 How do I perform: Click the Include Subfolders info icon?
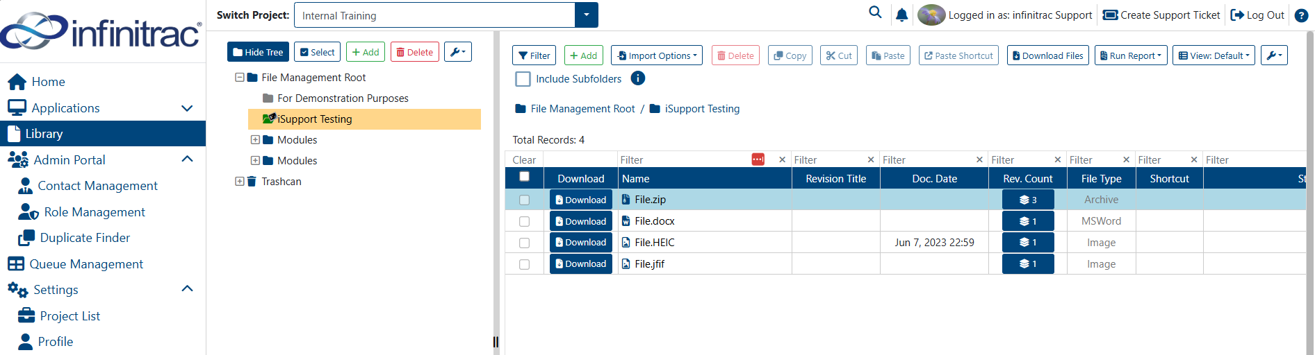(x=637, y=78)
